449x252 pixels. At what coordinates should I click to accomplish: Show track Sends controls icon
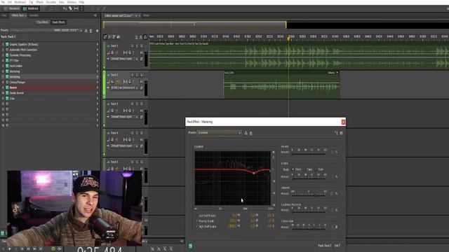coord(114,37)
